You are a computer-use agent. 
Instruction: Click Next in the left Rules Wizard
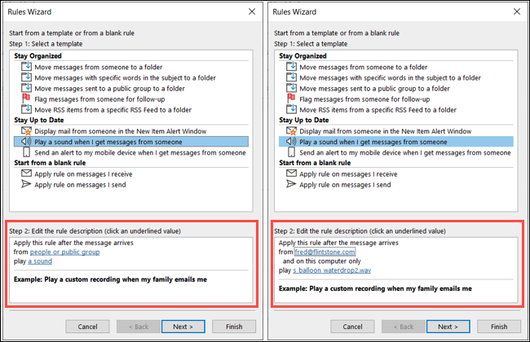(x=183, y=327)
